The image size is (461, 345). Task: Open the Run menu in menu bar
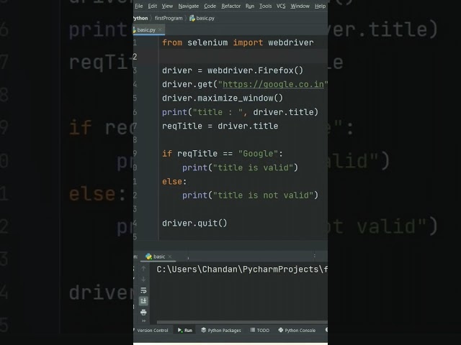click(x=250, y=6)
